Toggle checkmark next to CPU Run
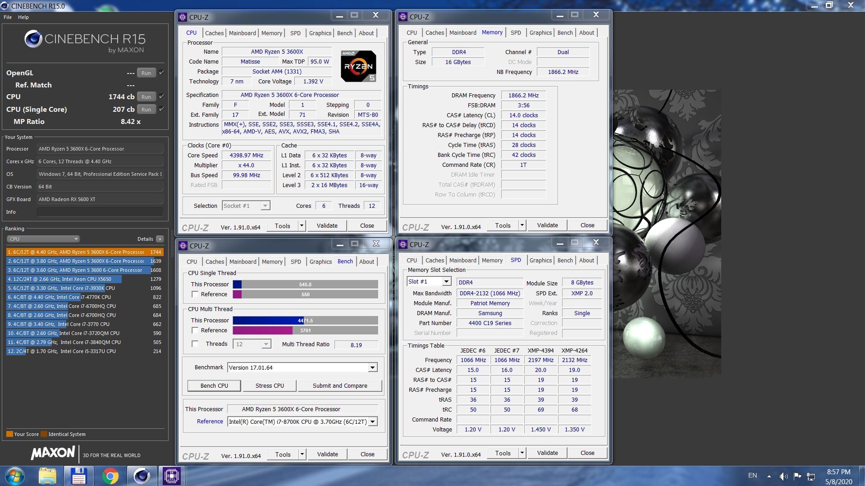The height and width of the screenshot is (486, 865). tap(162, 96)
